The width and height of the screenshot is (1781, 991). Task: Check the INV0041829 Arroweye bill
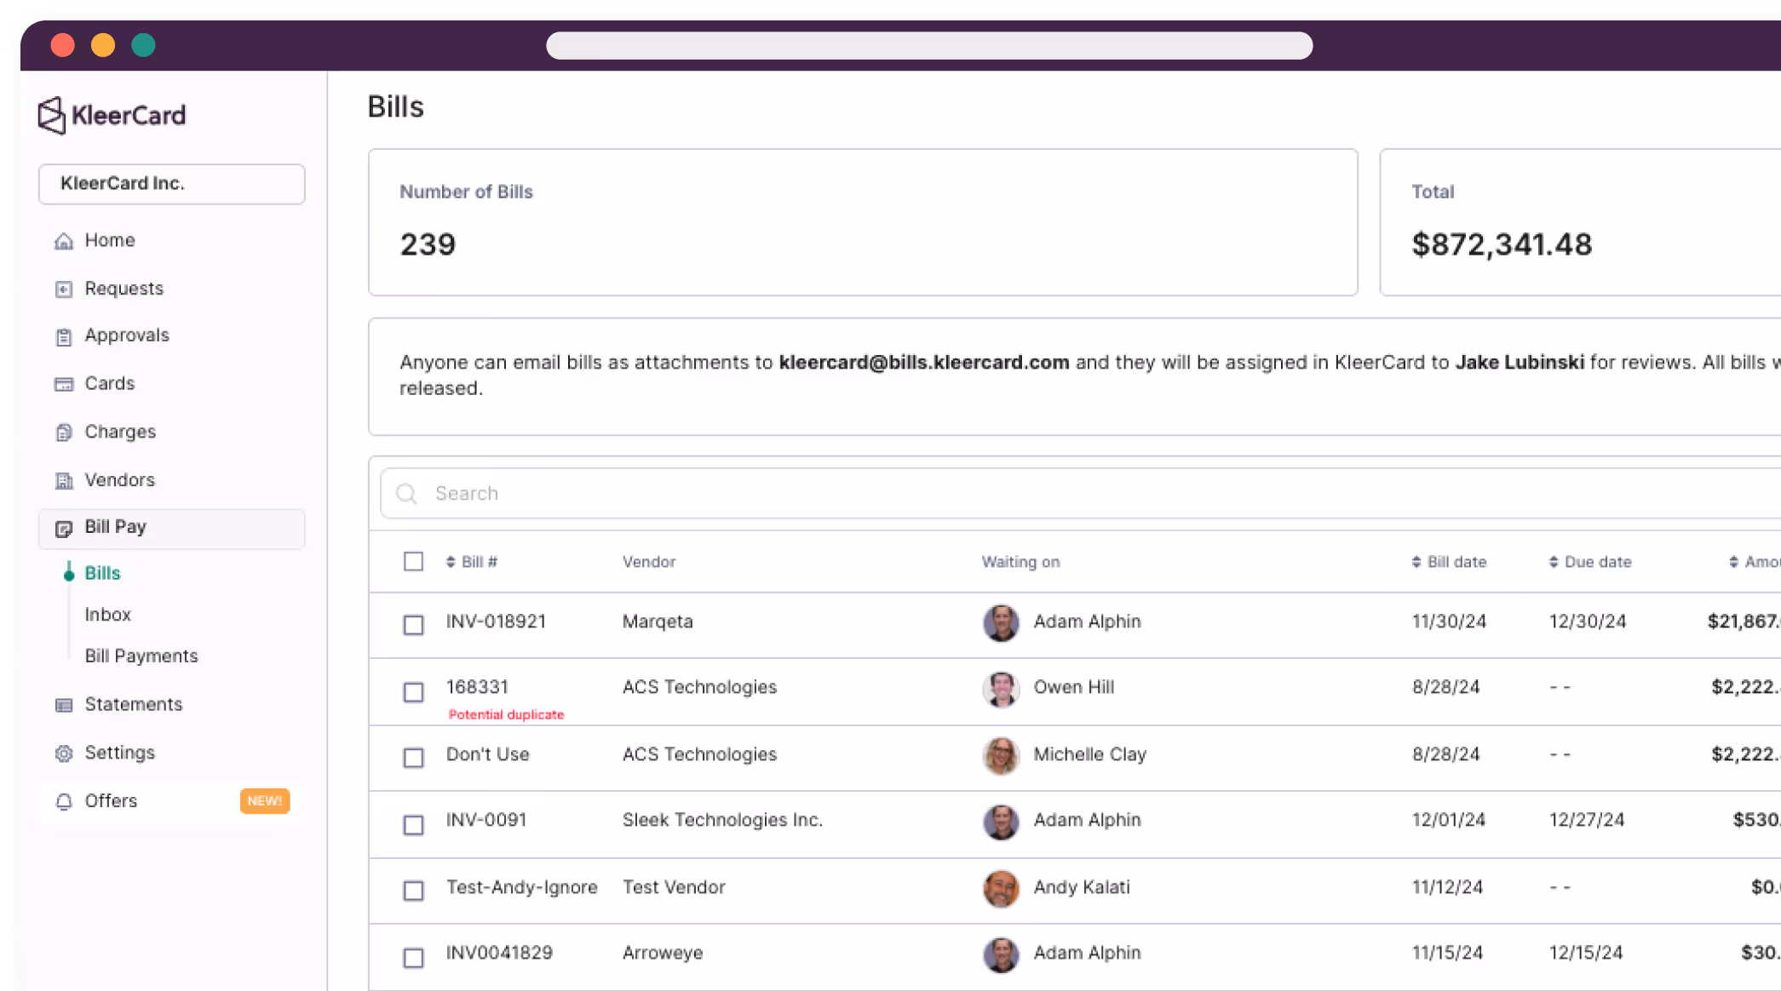(413, 958)
